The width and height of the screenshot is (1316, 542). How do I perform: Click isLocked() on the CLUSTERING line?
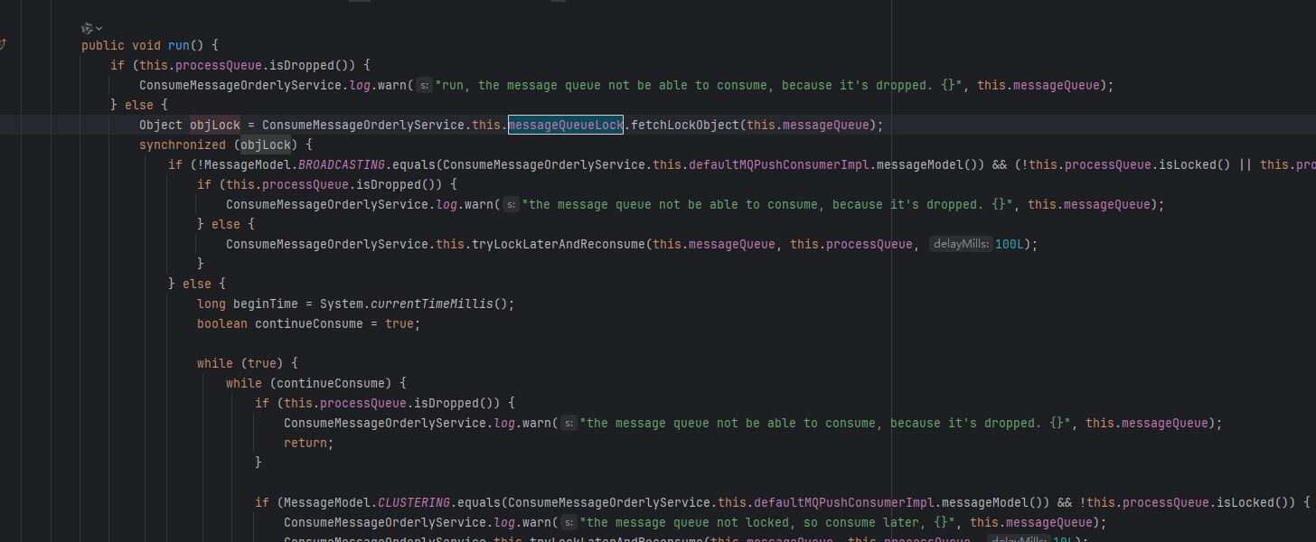click(x=1253, y=502)
